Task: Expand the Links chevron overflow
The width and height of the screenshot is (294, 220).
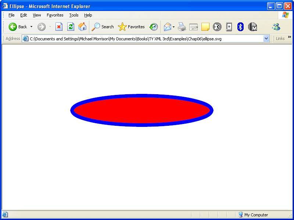Action: (290, 37)
